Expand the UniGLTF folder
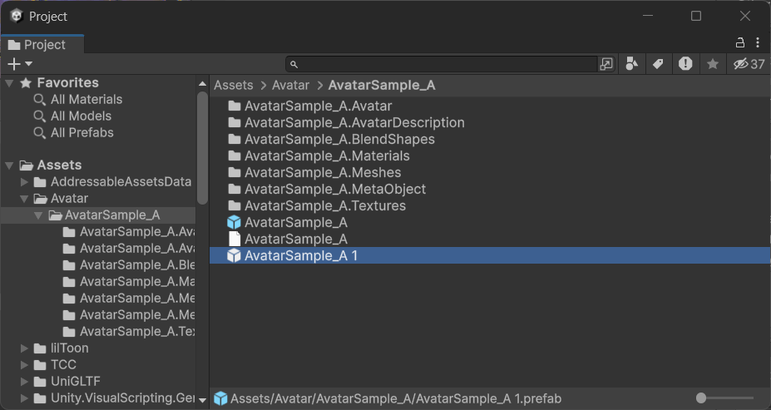Screen dimensions: 771x410 (24, 382)
